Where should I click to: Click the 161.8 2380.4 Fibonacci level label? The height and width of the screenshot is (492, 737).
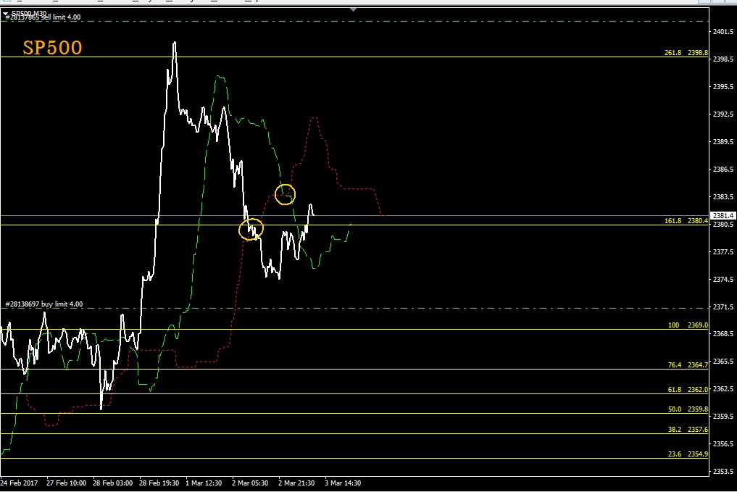coord(686,220)
